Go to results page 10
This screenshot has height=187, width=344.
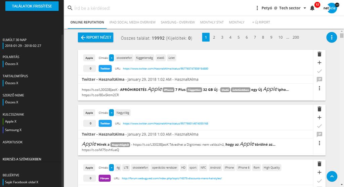coord(281,37)
